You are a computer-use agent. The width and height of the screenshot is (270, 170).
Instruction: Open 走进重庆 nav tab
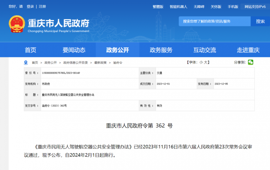(x=248, y=50)
